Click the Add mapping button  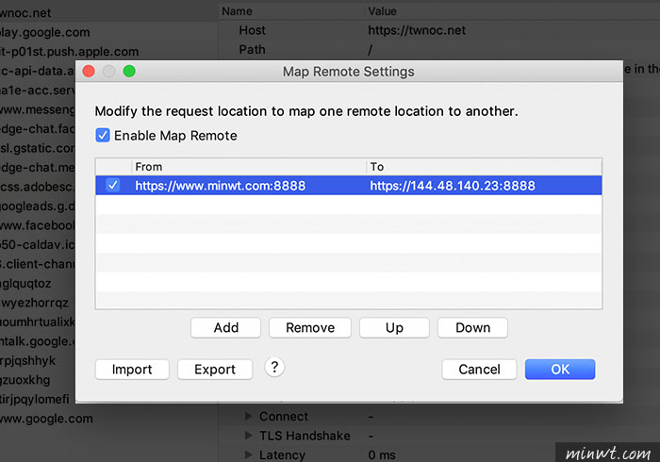[x=225, y=327]
